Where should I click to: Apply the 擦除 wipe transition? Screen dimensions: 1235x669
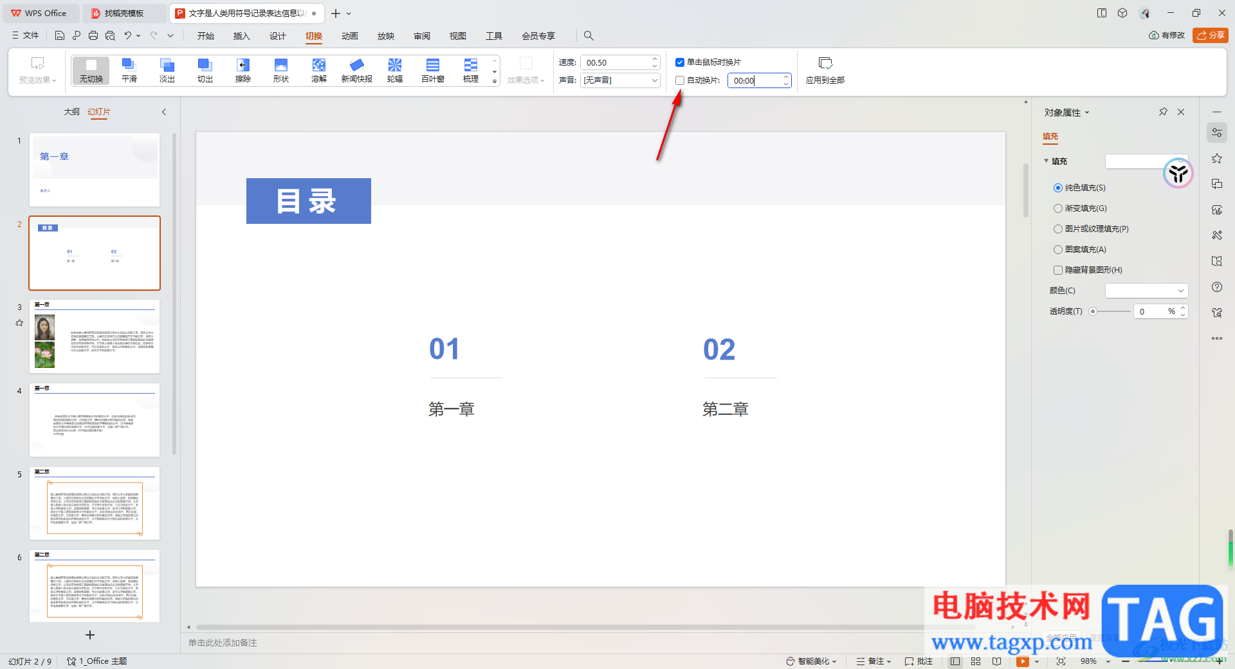(x=243, y=70)
